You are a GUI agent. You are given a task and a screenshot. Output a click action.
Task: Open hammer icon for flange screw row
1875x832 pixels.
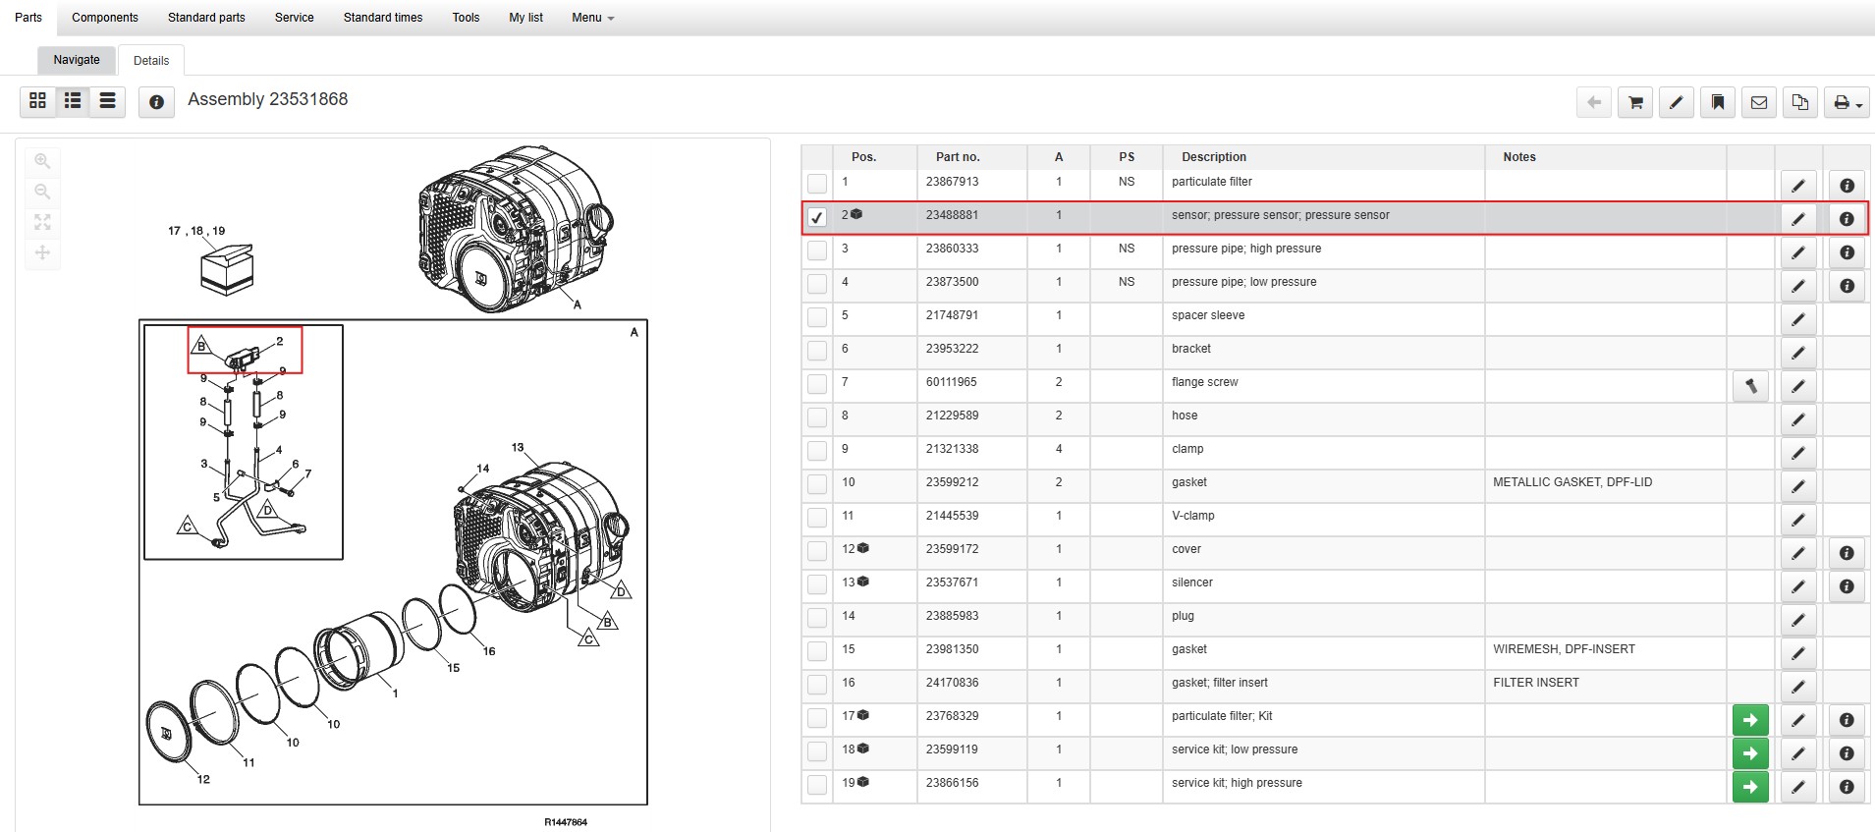[x=1750, y=386]
